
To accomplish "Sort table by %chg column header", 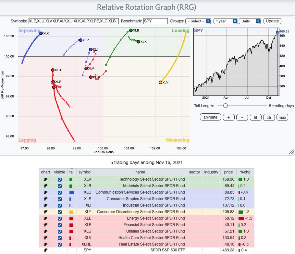I will point(245,172).
